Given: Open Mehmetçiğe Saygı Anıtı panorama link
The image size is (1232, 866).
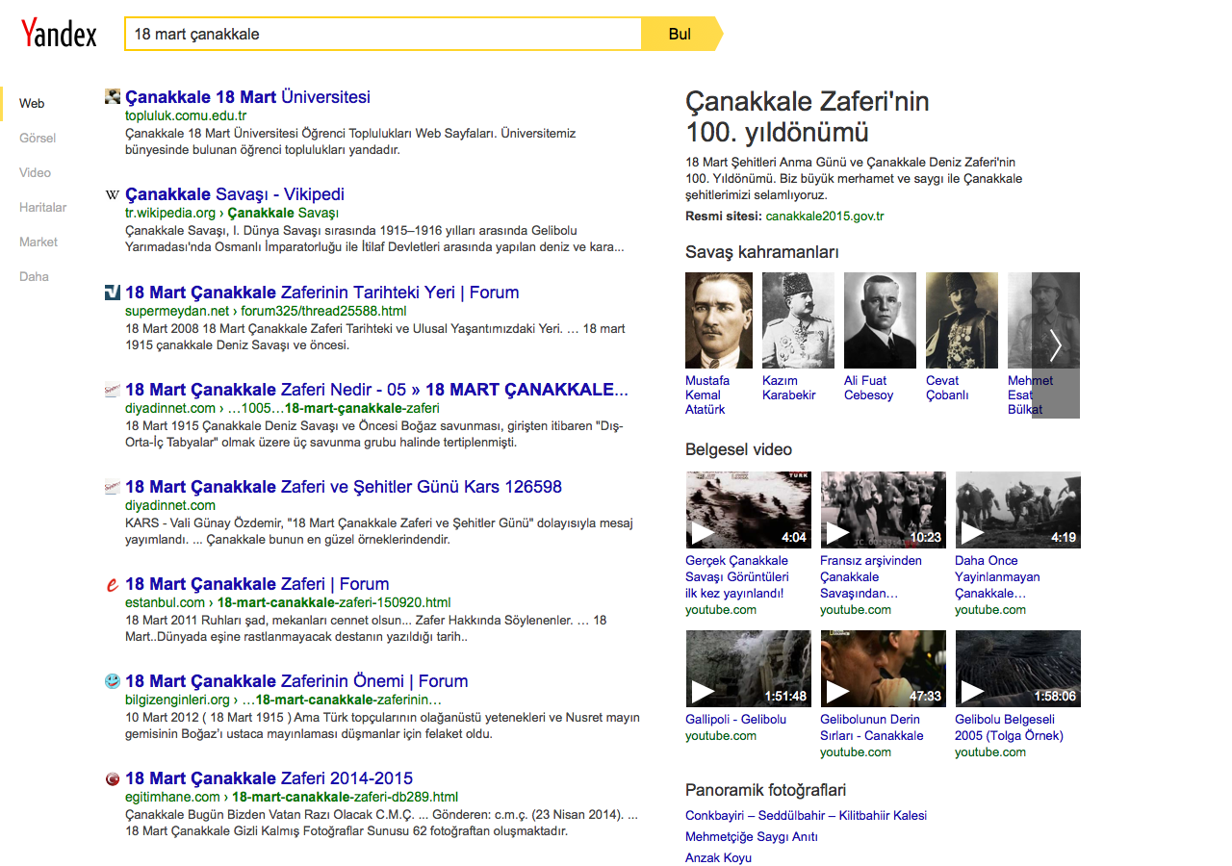Looking at the screenshot, I should point(752,836).
